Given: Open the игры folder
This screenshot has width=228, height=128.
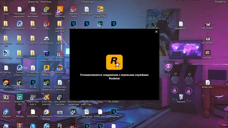Looking at the screenshot, I should point(6,11).
